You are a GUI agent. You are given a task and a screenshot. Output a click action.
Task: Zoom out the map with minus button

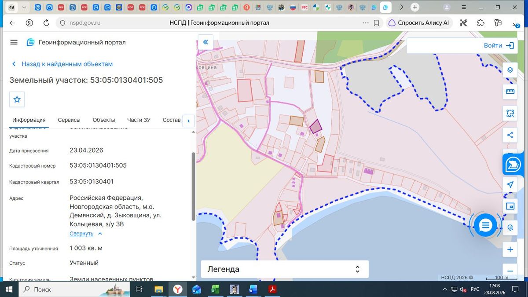[510, 271]
